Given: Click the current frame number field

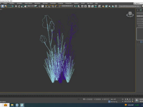Looking at the screenshot, I should pyautogui.click(x=128, y=101).
